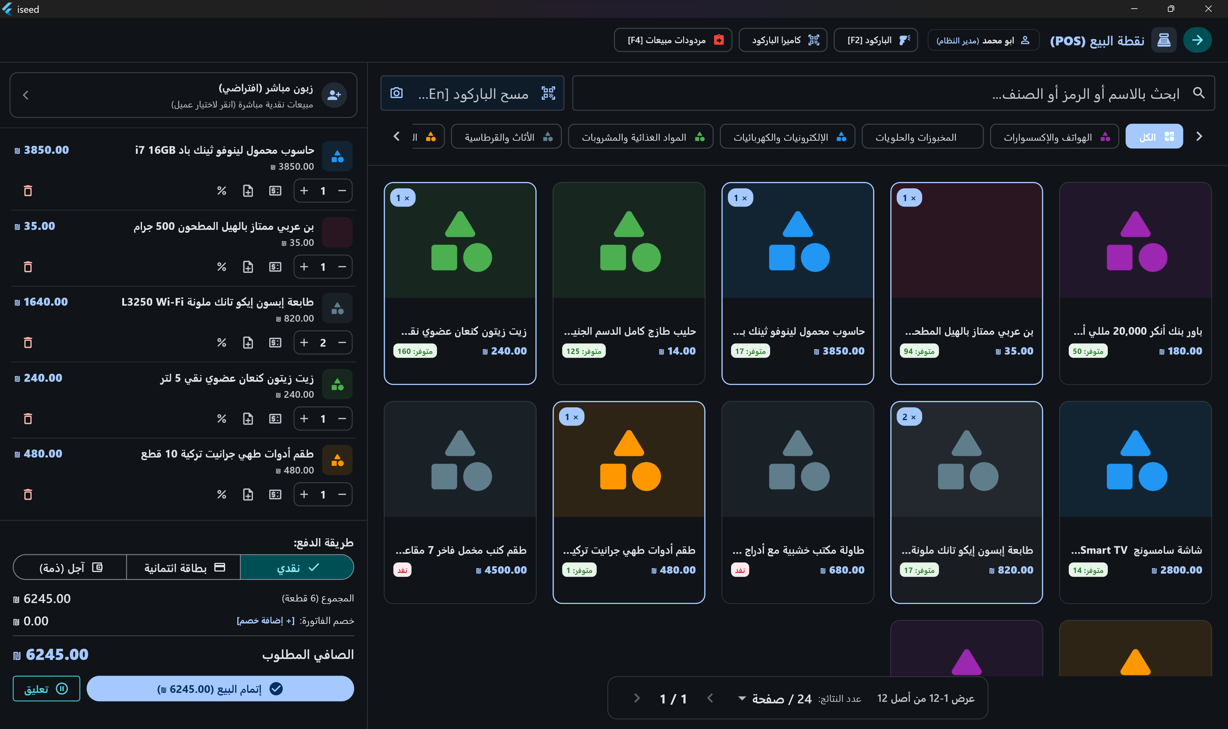Viewport: 1228px width, 729px height.
Task: Delete Arabic coffee row from cart
Action: [x=28, y=267]
